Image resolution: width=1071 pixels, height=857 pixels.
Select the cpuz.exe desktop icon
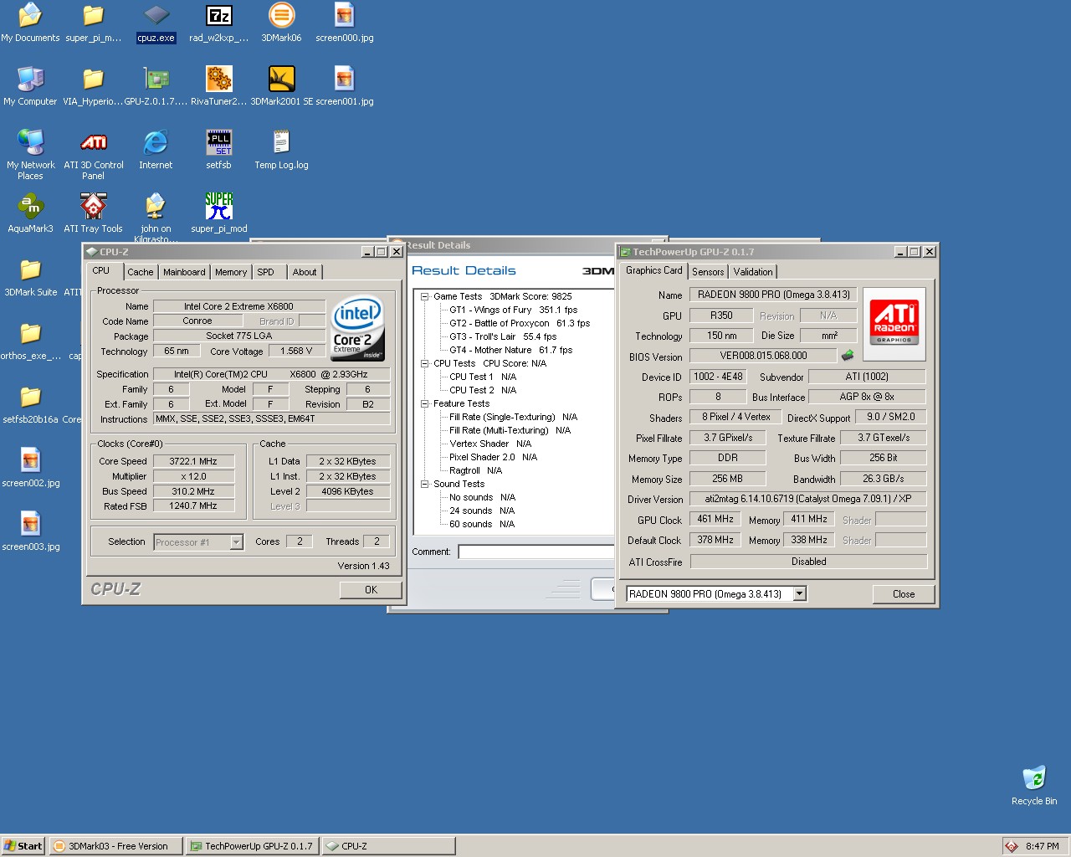[156, 23]
